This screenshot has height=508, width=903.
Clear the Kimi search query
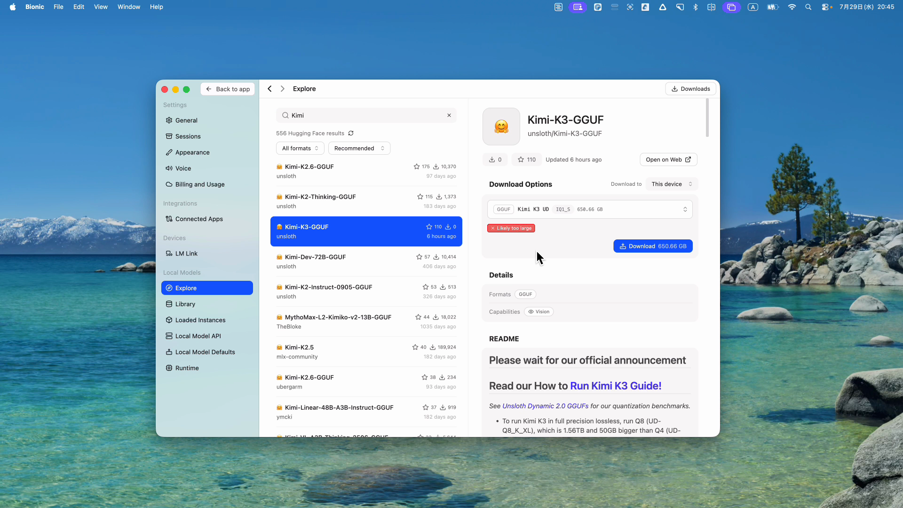pyautogui.click(x=449, y=115)
